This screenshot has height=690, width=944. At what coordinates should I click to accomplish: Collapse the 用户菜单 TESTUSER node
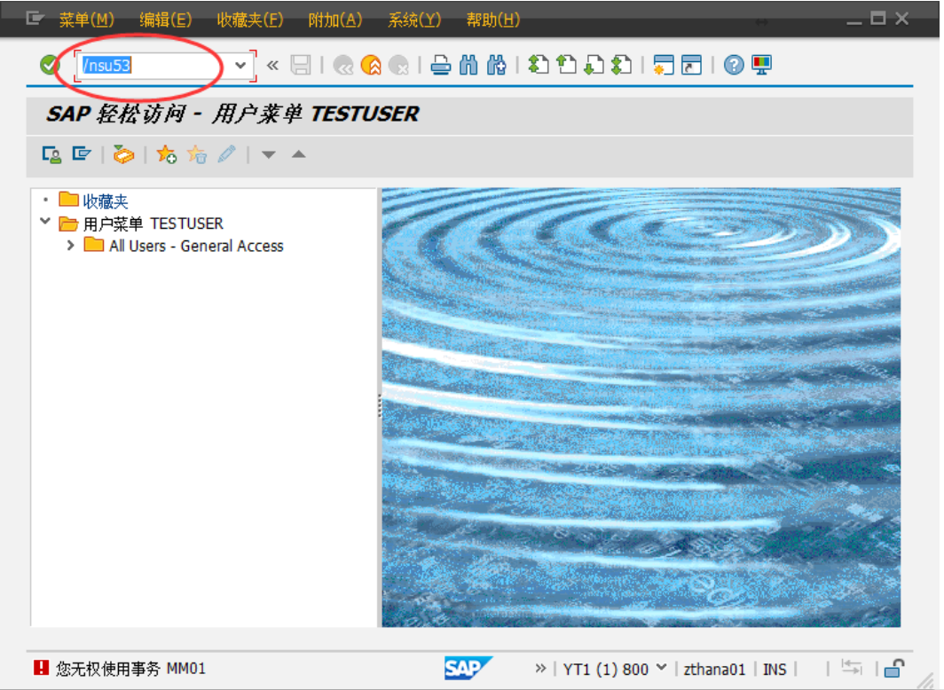click(x=45, y=221)
